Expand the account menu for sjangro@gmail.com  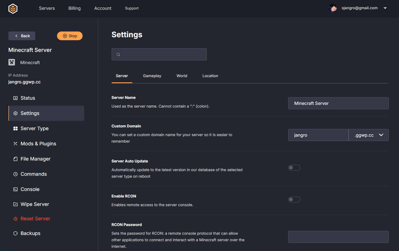pos(385,8)
